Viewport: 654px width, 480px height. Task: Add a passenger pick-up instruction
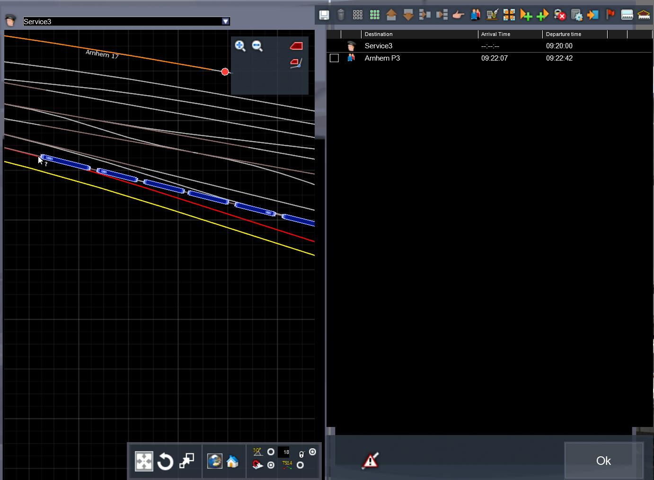click(475, 15)
